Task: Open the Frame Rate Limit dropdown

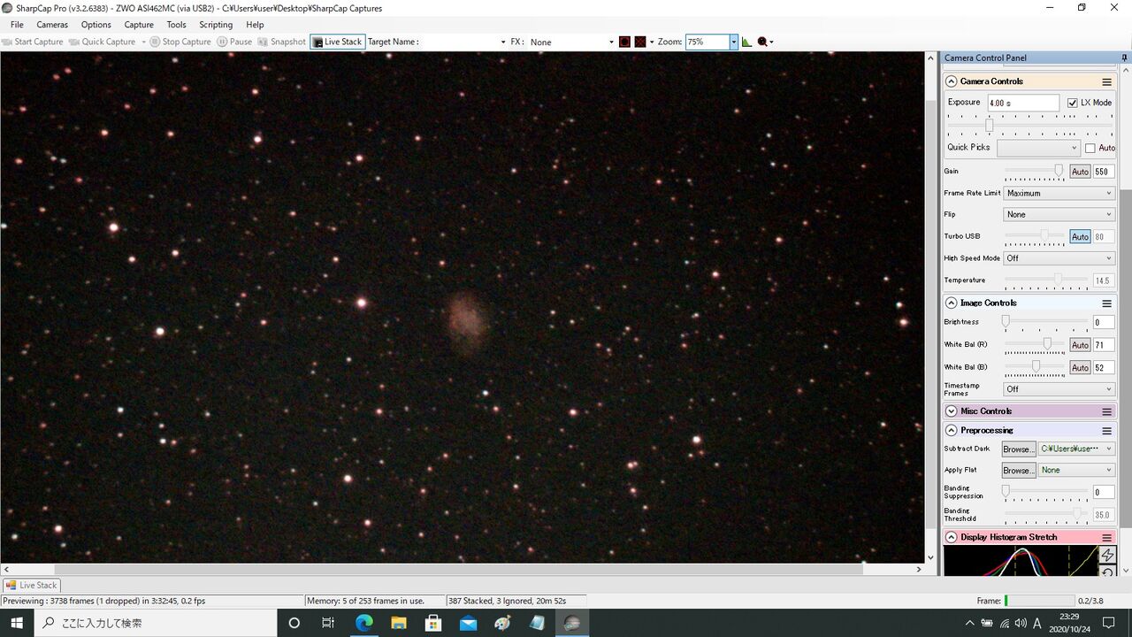Action: pyautogui.click(x=1059, y=193)
